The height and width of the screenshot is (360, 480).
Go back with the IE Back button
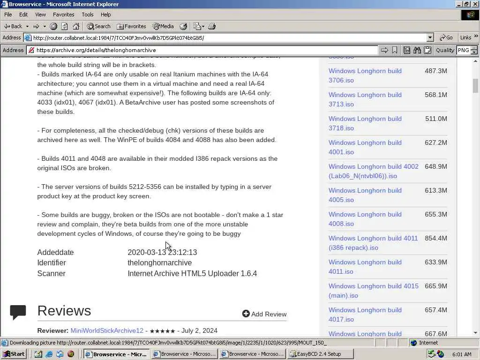coord(13,26)
